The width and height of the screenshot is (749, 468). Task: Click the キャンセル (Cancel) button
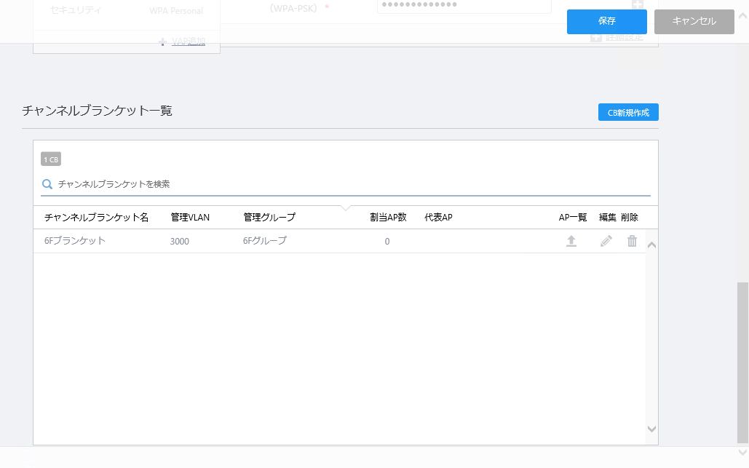pos(694,22)
